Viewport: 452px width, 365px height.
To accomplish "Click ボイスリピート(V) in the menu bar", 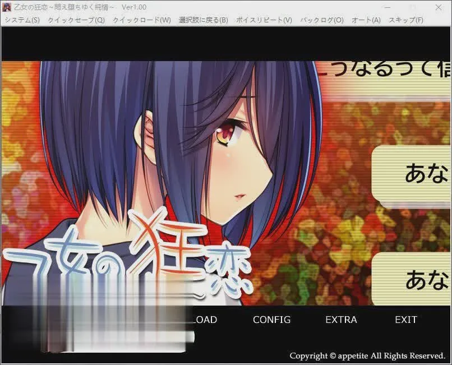I will coord(264,20).
